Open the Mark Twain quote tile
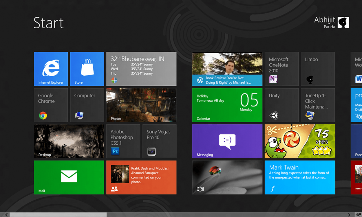Image resolution: width=362 pixels, height=217 pixels. [x=300, y=177]
